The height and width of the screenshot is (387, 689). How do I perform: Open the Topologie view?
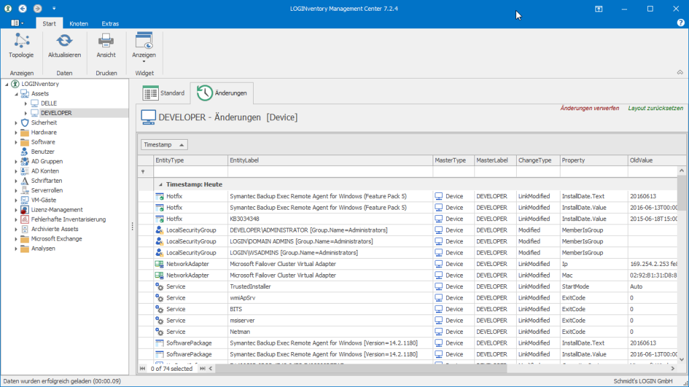pos(21,46)
